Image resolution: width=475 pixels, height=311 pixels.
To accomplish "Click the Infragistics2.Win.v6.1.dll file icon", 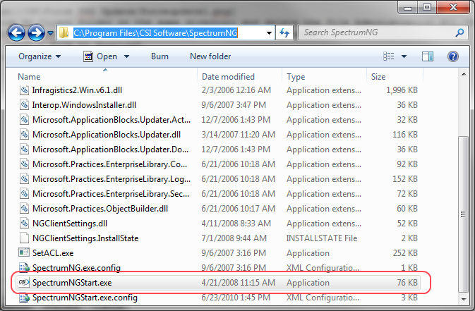I will coord(24,90).
